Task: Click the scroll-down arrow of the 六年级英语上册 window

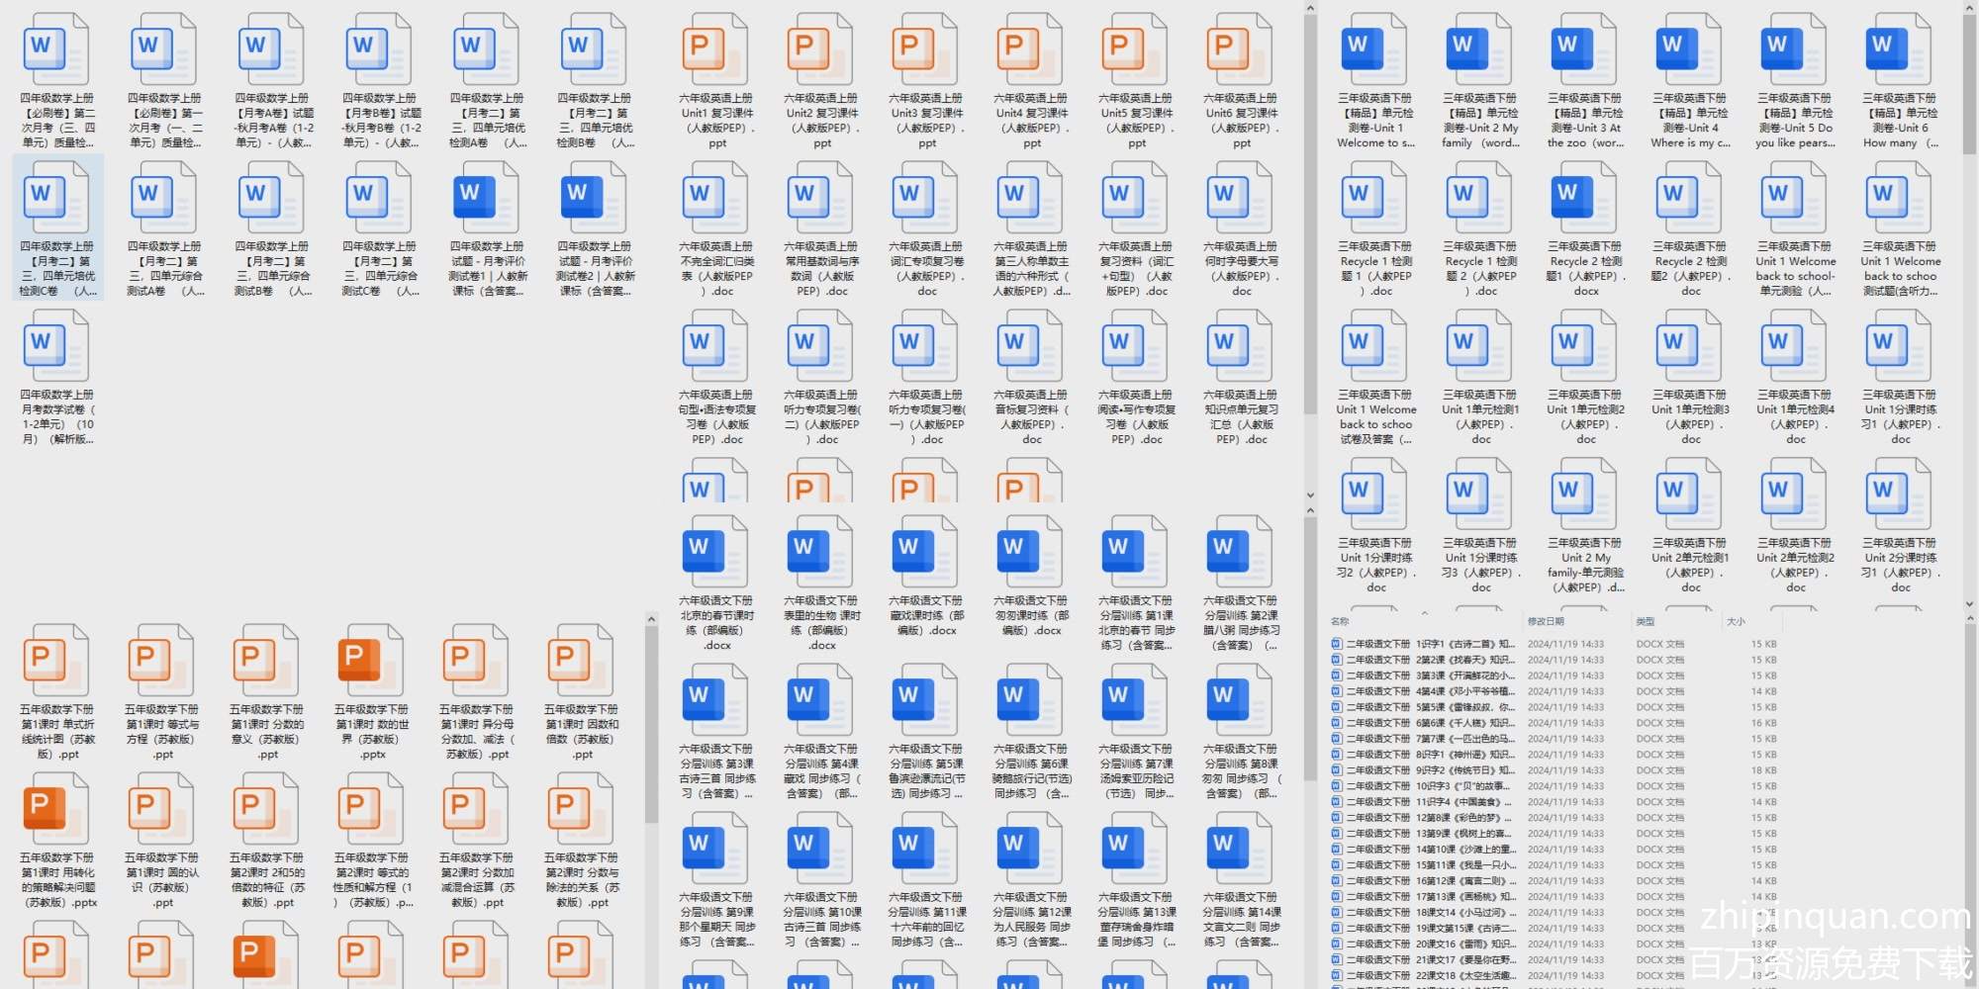Action: click(1310, 495)
